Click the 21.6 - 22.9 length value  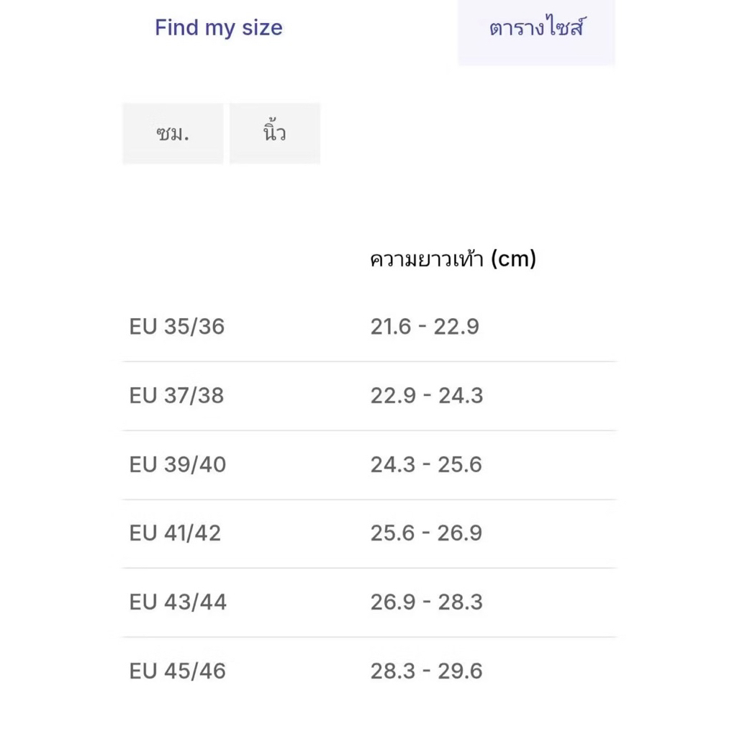pos(425,327)
